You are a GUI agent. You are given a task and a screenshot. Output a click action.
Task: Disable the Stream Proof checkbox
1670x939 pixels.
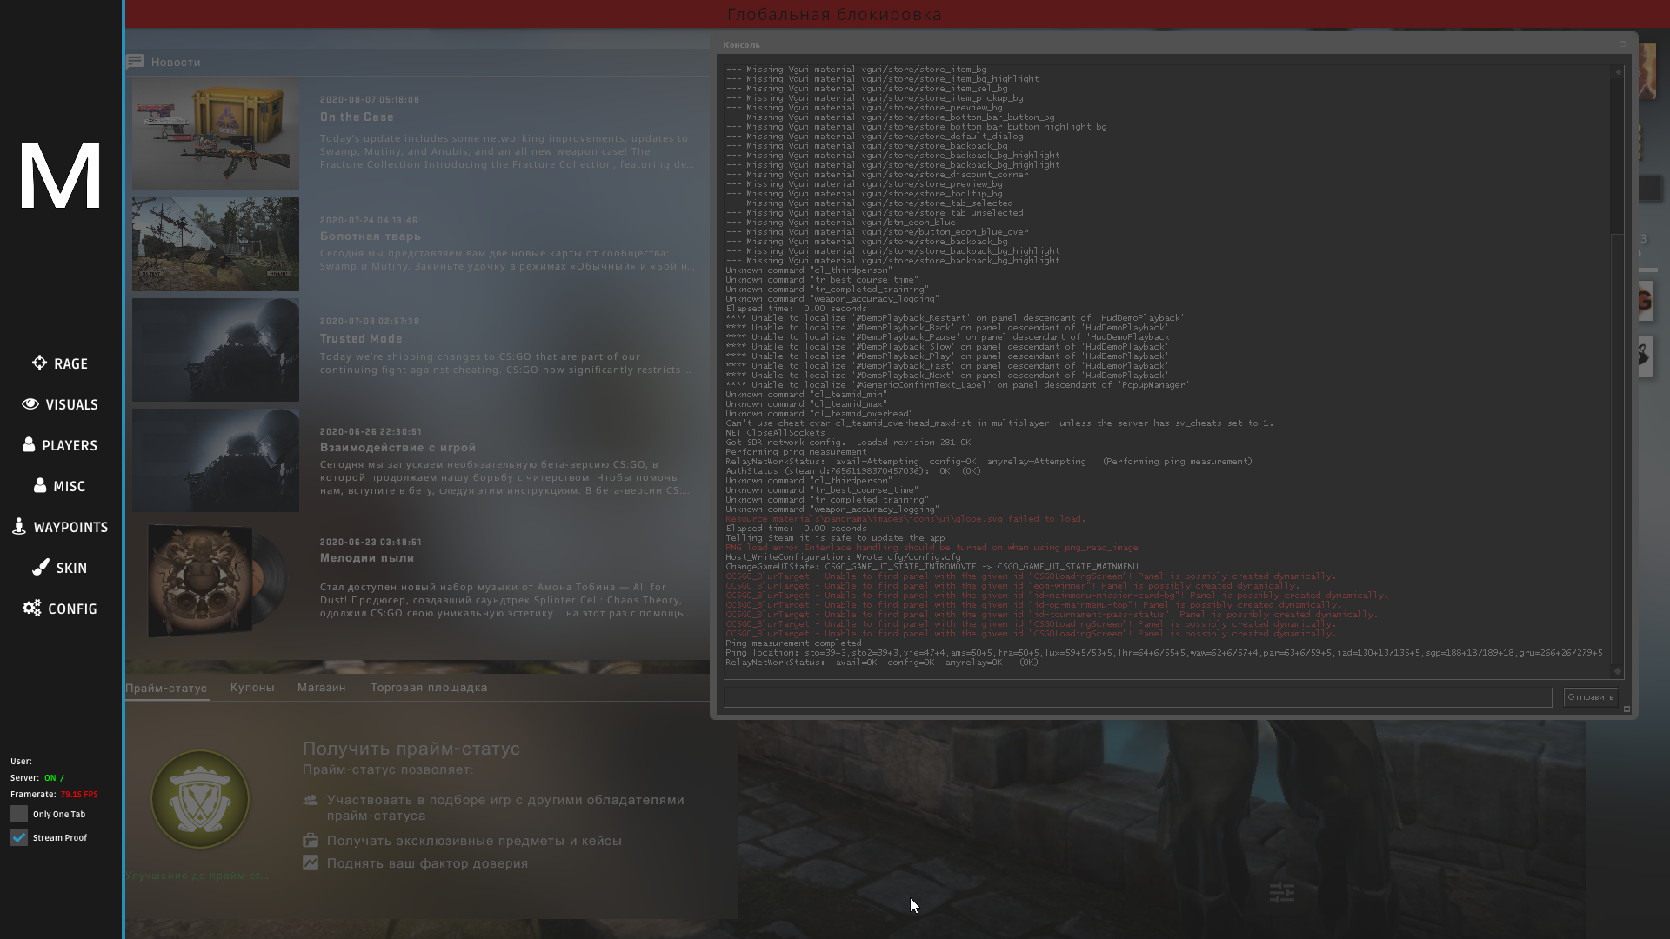pos(19,837)
